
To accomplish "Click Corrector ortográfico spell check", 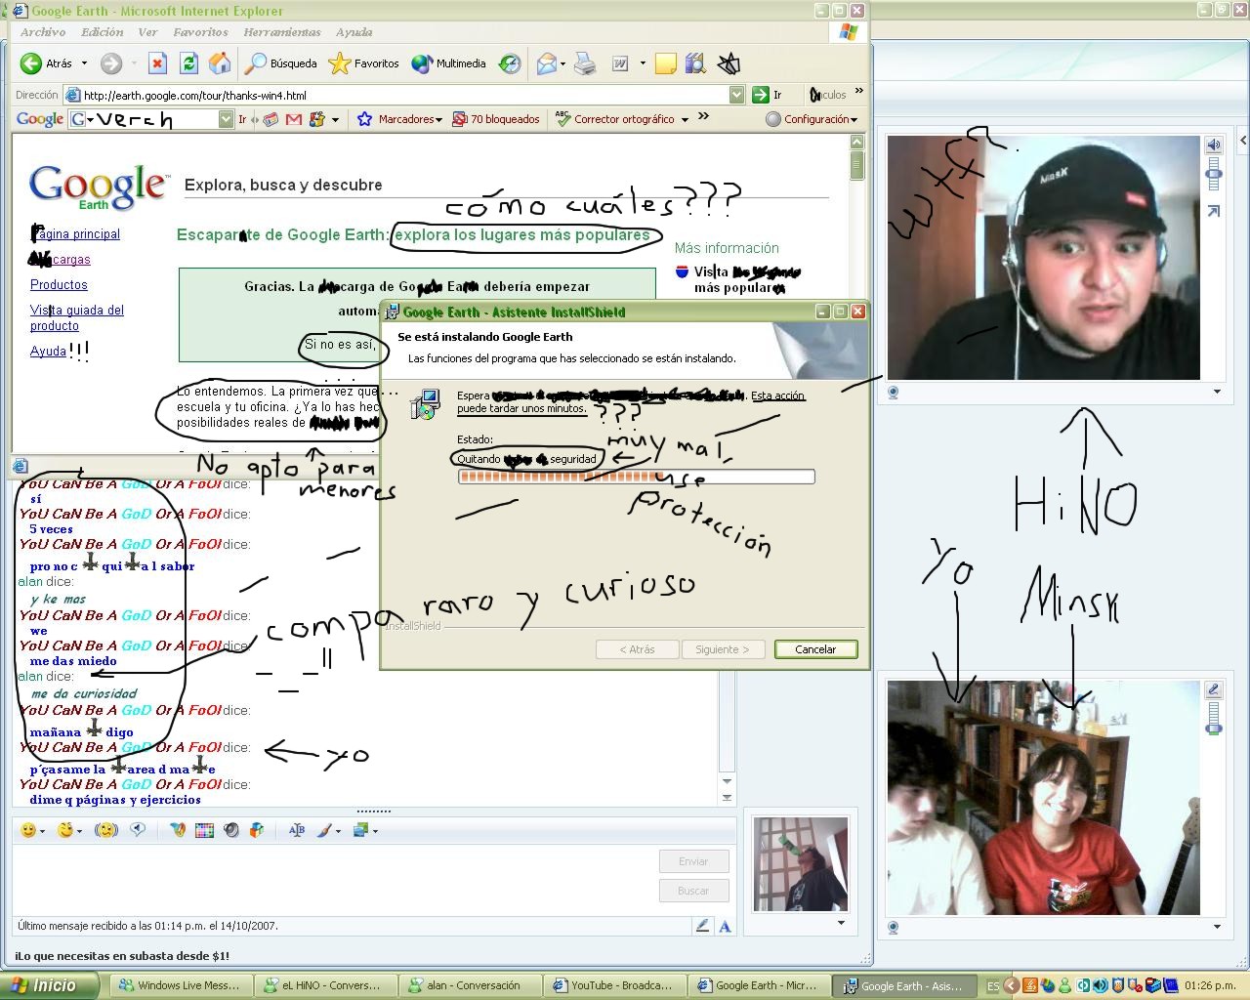I will [621, 119].
